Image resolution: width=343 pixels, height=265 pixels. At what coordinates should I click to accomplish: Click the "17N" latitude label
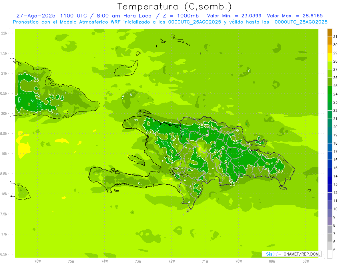click(x=4, y=234)
